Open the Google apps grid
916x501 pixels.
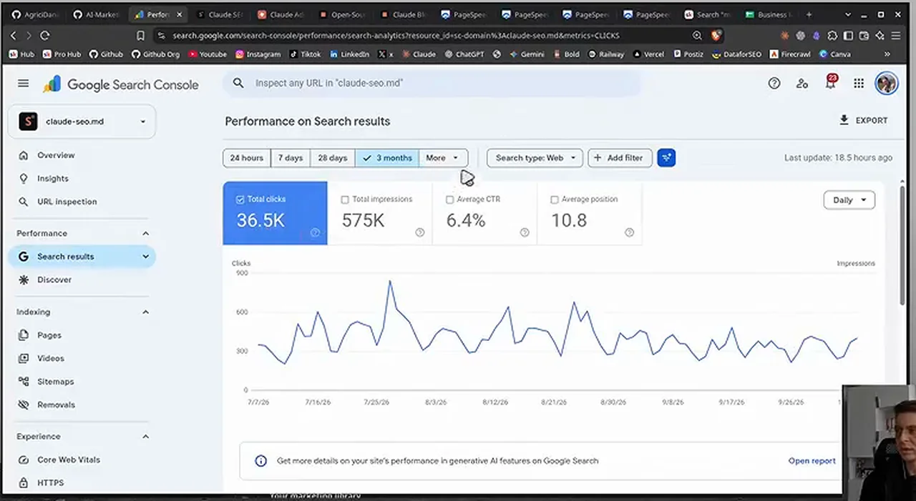[859, 84]
